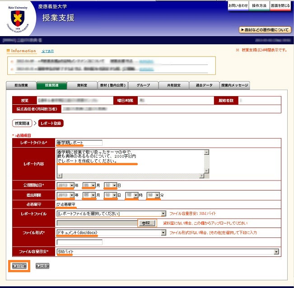This screenshot has height=288, width=294.
Task: Click the レポート内容 scrollbar down arrow
Action: coord(207,171)
